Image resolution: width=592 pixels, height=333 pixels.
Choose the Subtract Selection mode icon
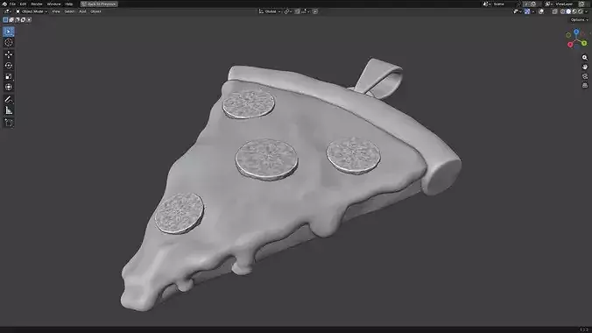[17, 19]
